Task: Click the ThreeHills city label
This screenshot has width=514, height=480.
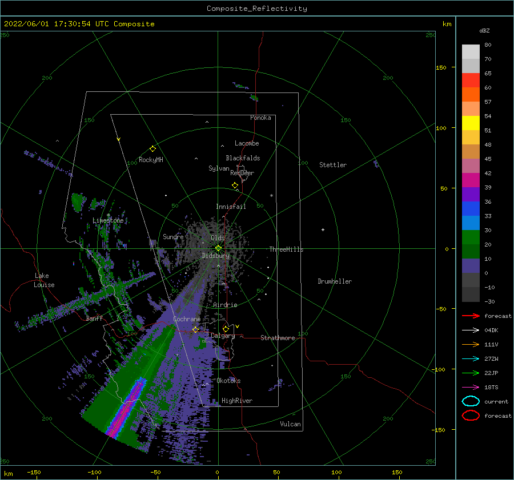Action: [286, 249]
